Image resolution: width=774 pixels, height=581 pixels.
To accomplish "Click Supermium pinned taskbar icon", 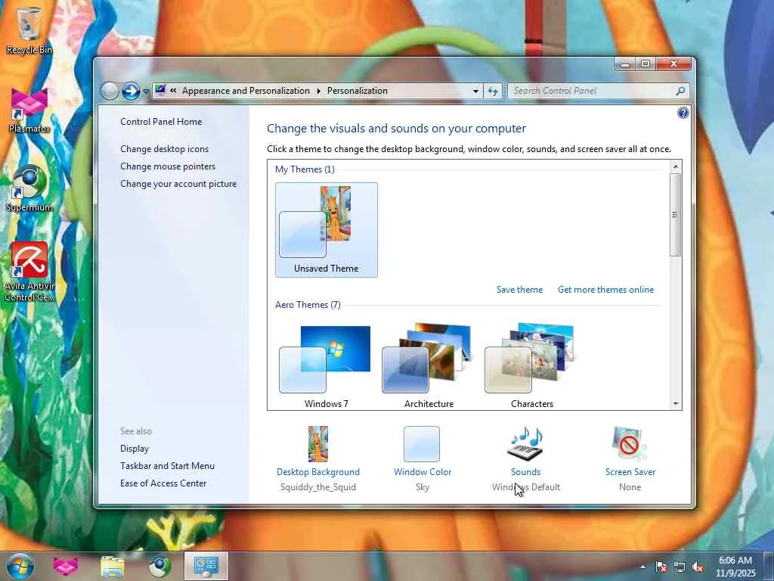I will pyautogui.click(x=159, y=566).
